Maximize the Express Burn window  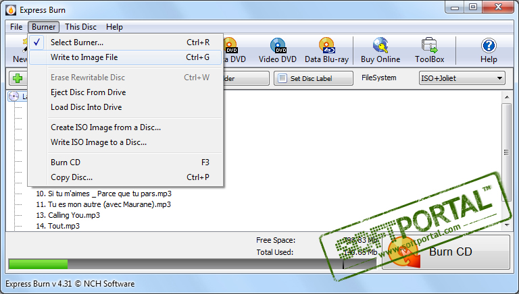pos(473,7)
